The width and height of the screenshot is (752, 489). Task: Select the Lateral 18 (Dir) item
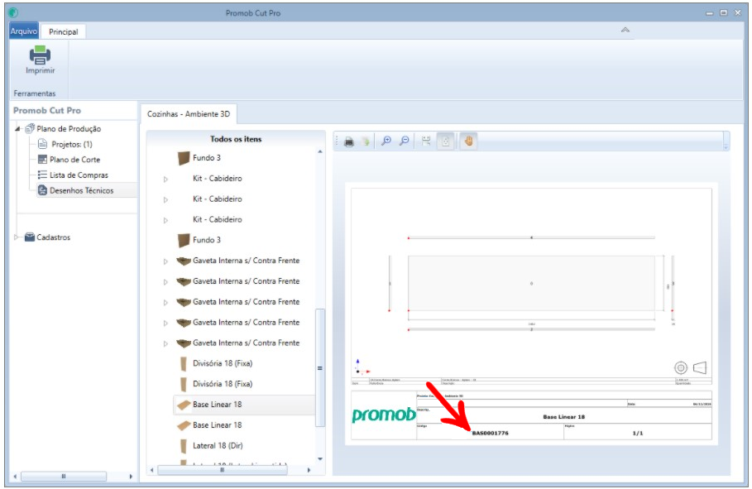[218, 446]
